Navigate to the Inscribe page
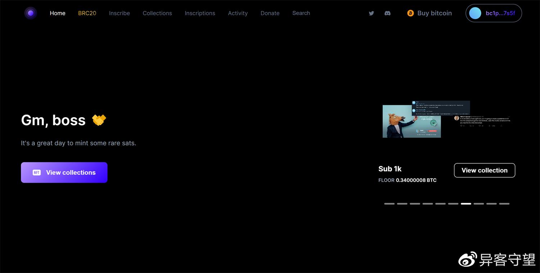 pos(120,13)
